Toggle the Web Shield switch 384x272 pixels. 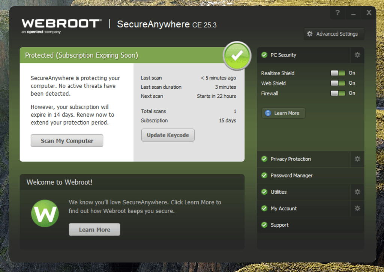(338, 83)
